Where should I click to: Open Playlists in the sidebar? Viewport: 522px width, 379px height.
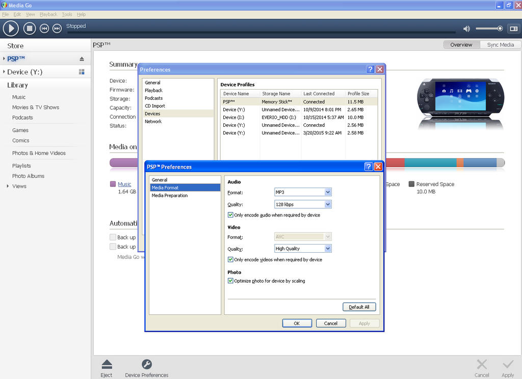click(x=21, y=166)
